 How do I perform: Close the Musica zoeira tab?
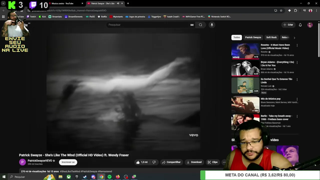tap(82, 3)
